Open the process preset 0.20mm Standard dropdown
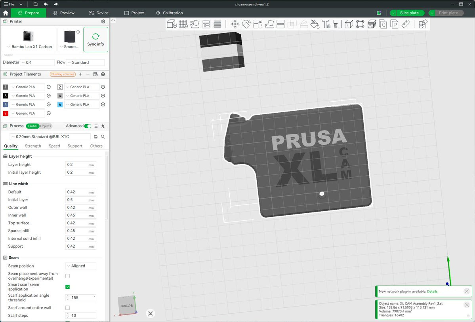The image size is (475, 322). 50,137
